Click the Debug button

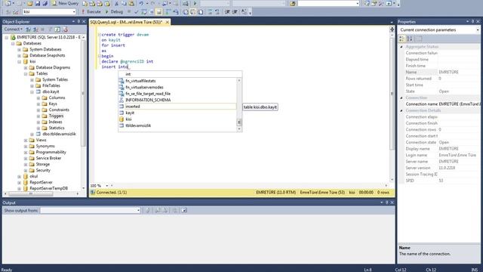pos(114,12)
